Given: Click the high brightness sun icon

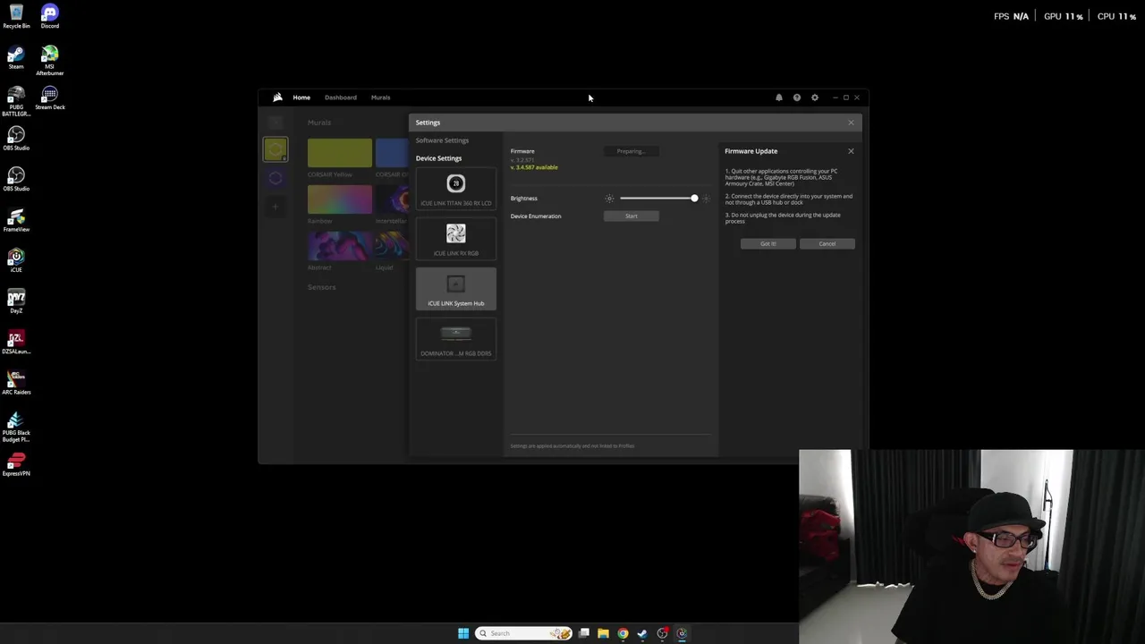Looking at the screenshot, I should [x=706, y=199].
